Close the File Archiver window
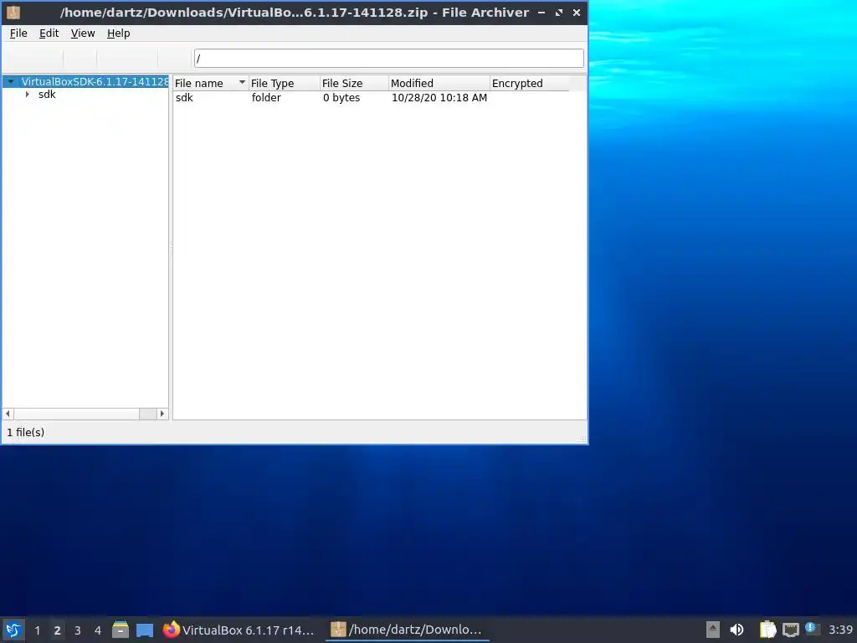This screenshot has height=643, width=857. [577, 12]
